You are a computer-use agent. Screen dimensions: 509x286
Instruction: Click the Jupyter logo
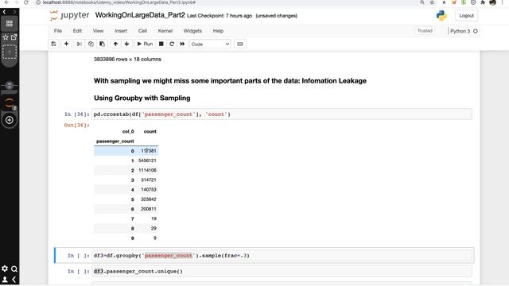point(70,15)
